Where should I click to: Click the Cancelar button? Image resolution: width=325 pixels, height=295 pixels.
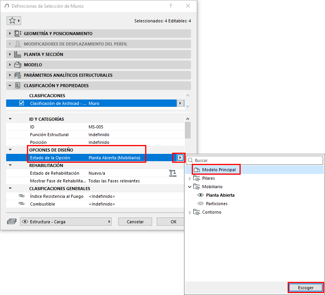click(x=135, y=221)
